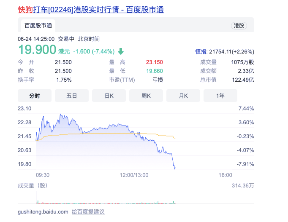The width and height of the screenshot is (288, 222).
Task: Switch to the 月K chart tab
Action: point(183,96)
